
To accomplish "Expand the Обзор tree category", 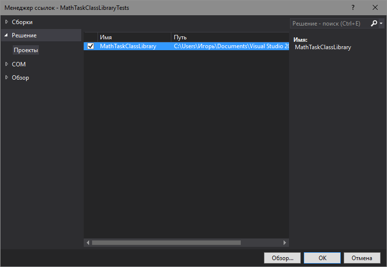I will tap(7, 77).
